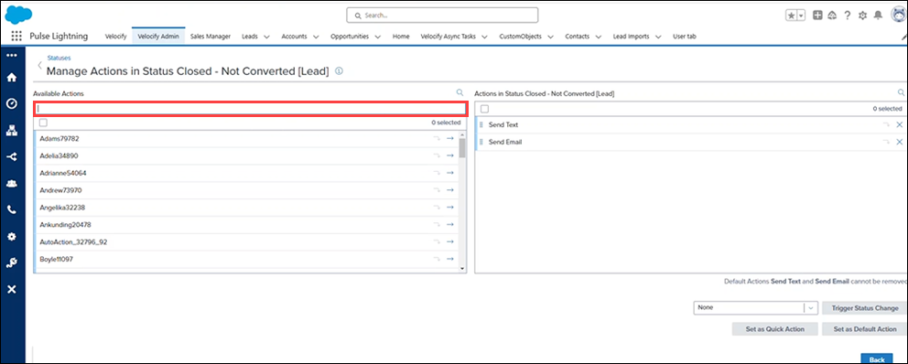Expand the CustomObjects tab chevron

coord(550,37)
